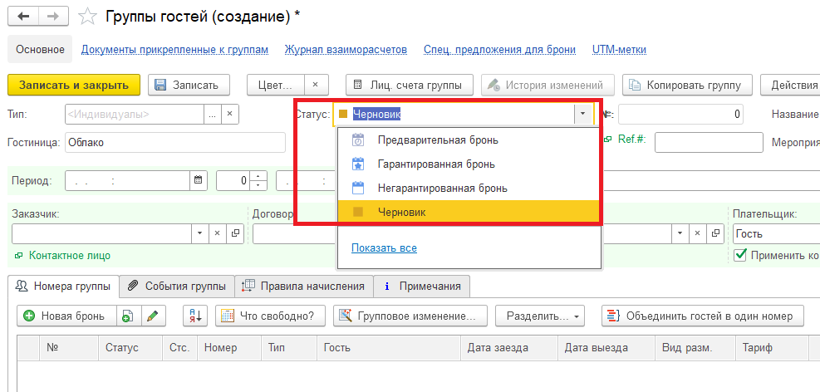Switch to Примечания tab
This screenshot has width=820, height=392.
point(421,287)
